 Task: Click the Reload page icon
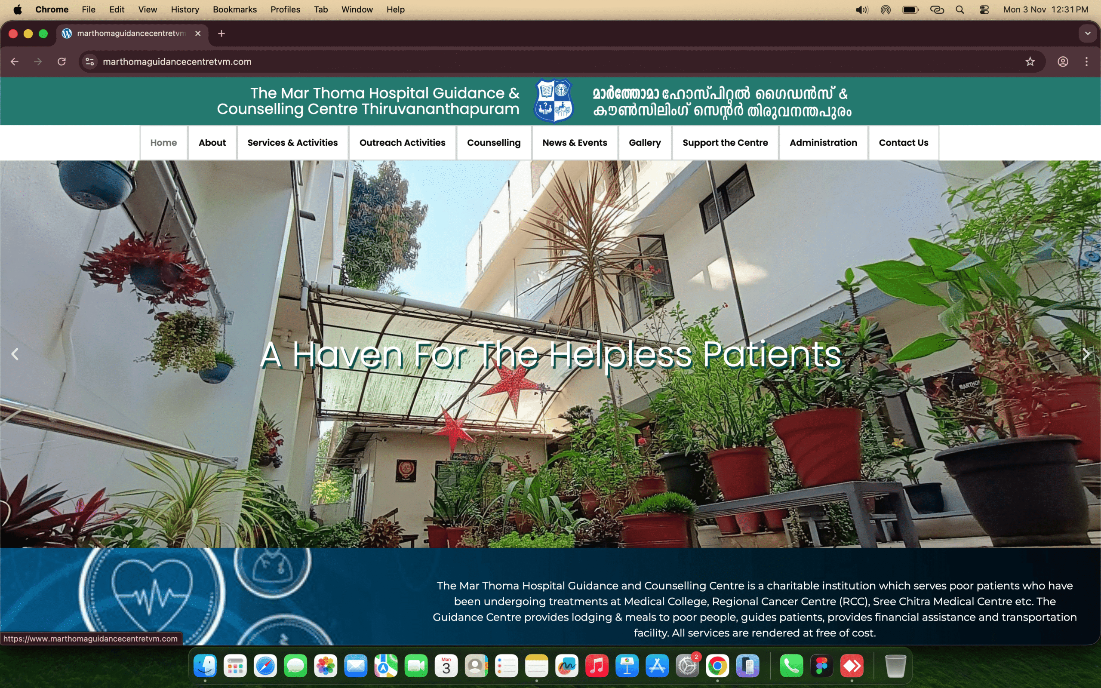click(62, 61)
